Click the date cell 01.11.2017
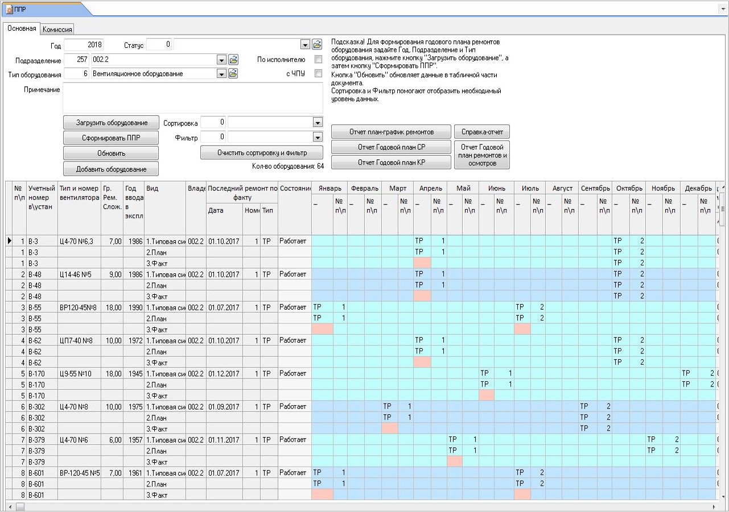This screenshot has height=512, width=729. [224, 439]
